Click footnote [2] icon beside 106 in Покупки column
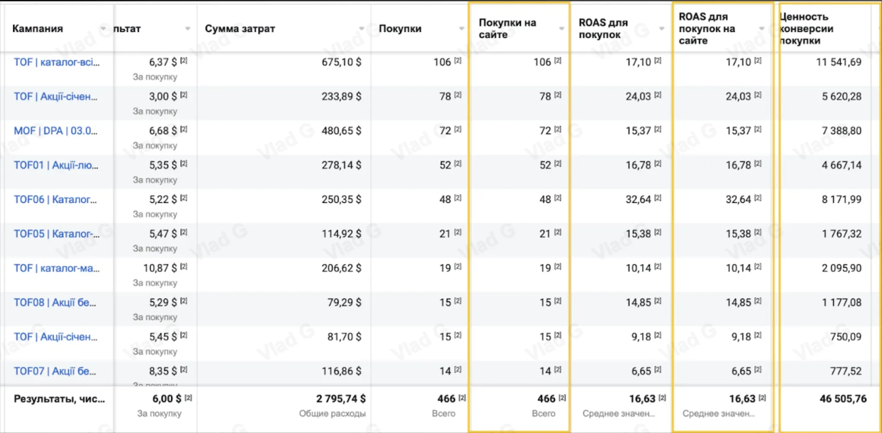 458,60
